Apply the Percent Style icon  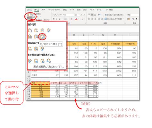133,19
